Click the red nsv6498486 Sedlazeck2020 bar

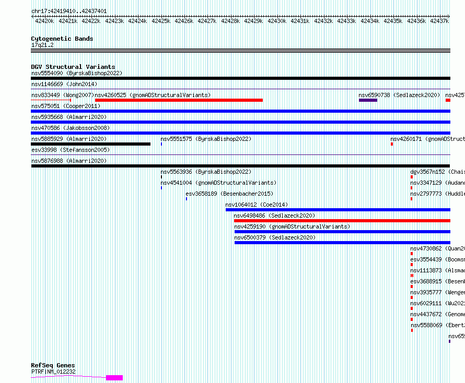(x=342, y=221)
